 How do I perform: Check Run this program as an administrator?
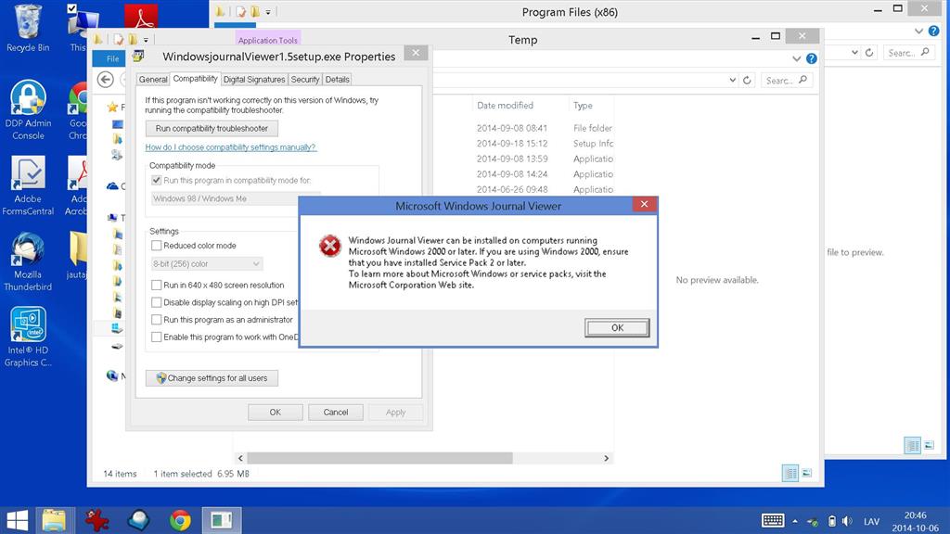156,320
